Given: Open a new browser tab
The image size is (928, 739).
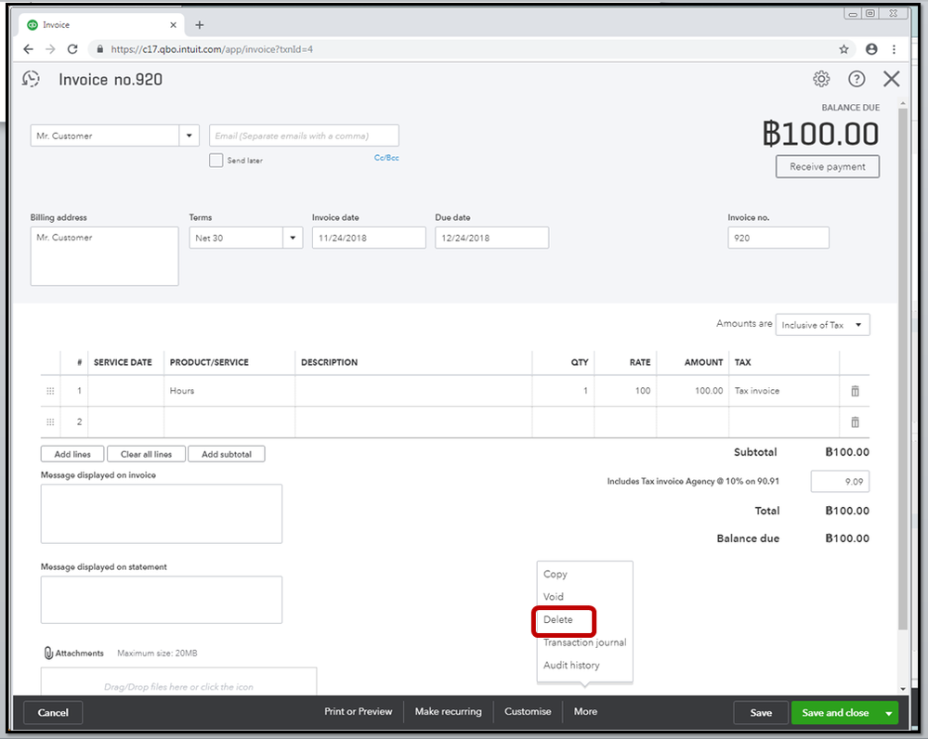Looking at the screenshot, I should pyautogui.click(x=200, y=25).
